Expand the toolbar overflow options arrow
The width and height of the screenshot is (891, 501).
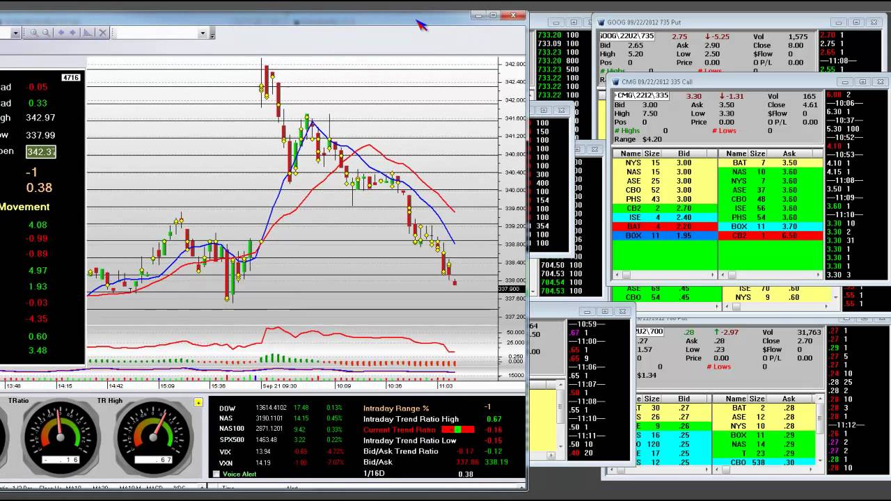pos(212,35)
